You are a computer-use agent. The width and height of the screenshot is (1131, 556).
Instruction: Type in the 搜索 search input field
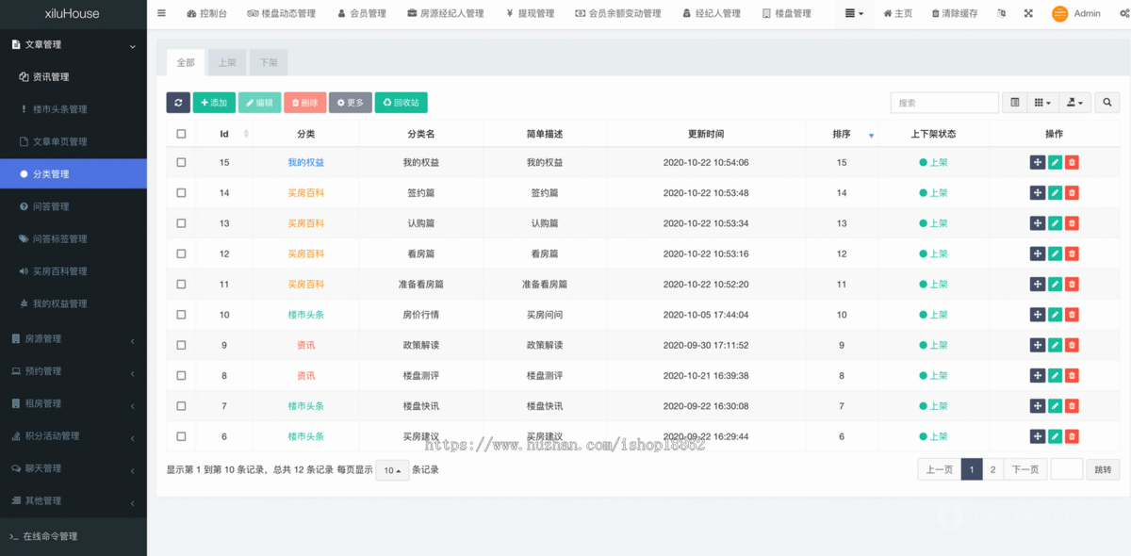(x=944, y=102)
